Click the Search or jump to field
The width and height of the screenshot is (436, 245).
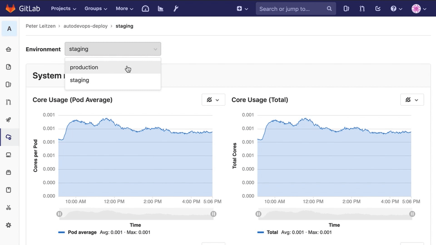point(291,9)
